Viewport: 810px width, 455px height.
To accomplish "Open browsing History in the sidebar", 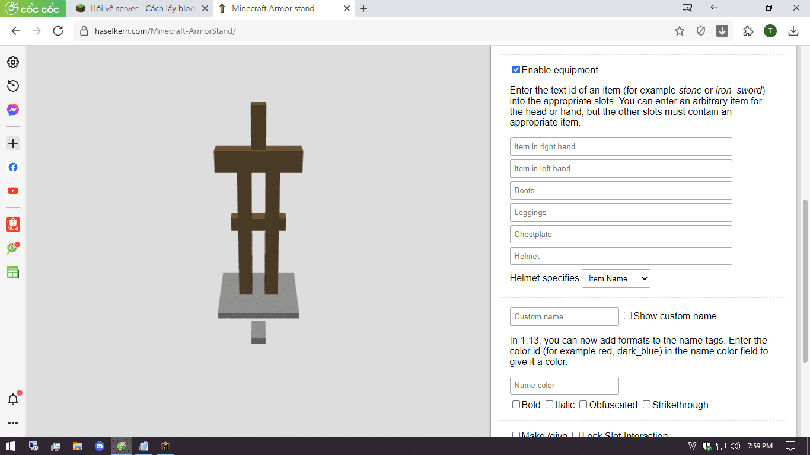I will point(13,86).
